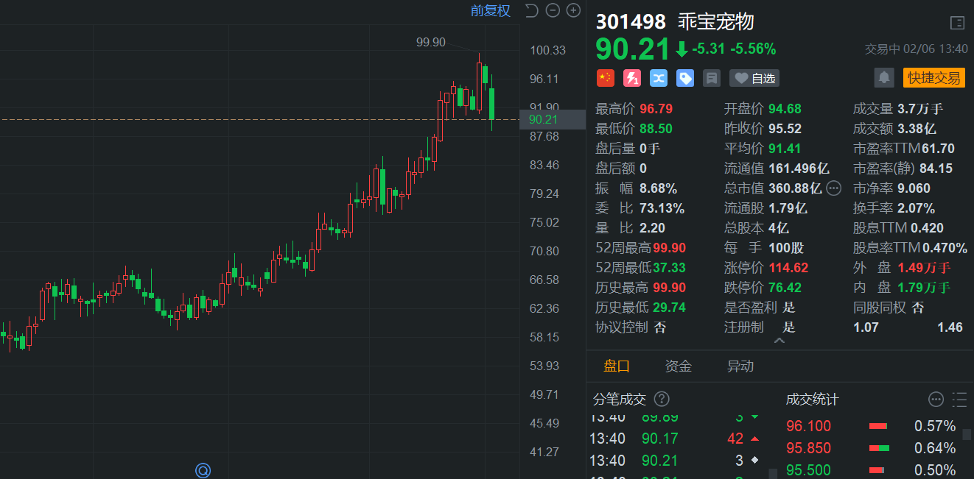Toggle the panel layout icon beside the stock name
The width and height of the screenshot is (974, 479).
[957, 23]
